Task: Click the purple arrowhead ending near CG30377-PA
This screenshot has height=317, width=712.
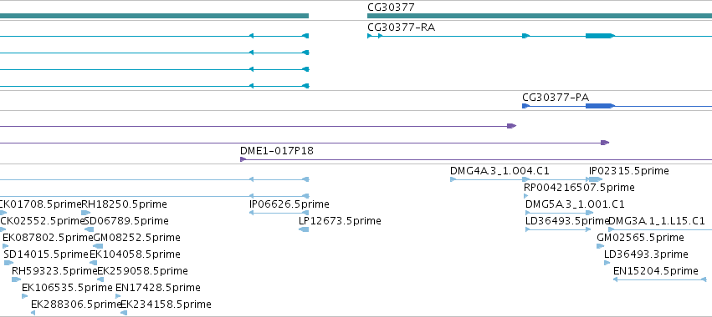Action: [512, 126]
